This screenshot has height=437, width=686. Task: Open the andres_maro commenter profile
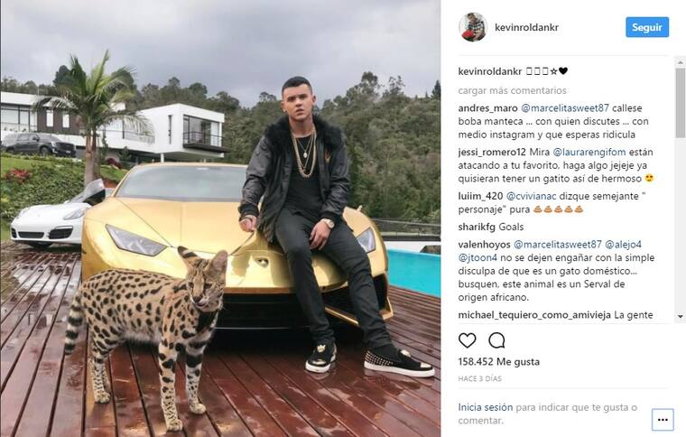(x=487, y=108)
